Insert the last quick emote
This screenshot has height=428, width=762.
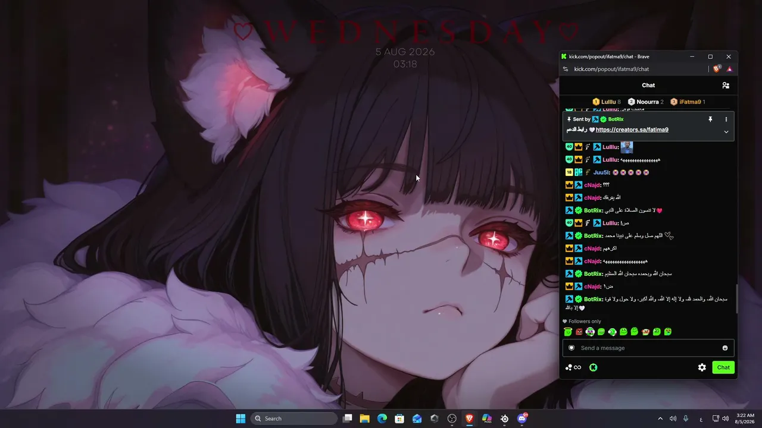(x=668, y=332)
